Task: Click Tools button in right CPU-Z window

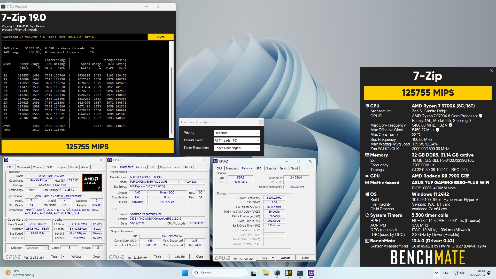Action: 263,258
